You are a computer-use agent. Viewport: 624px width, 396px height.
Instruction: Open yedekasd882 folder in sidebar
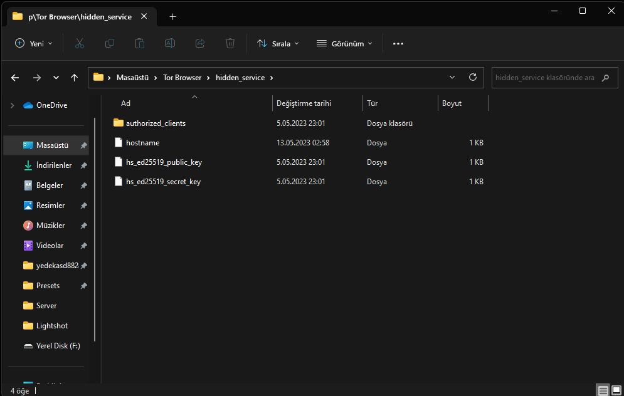[57, 266]
